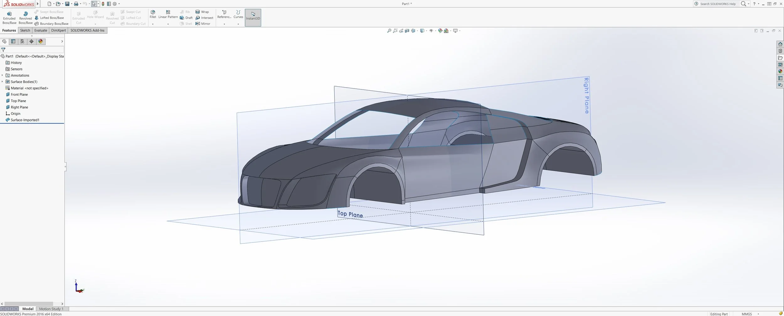Switch to the Evaluate tab
The image size is (784, 316).
41,30
